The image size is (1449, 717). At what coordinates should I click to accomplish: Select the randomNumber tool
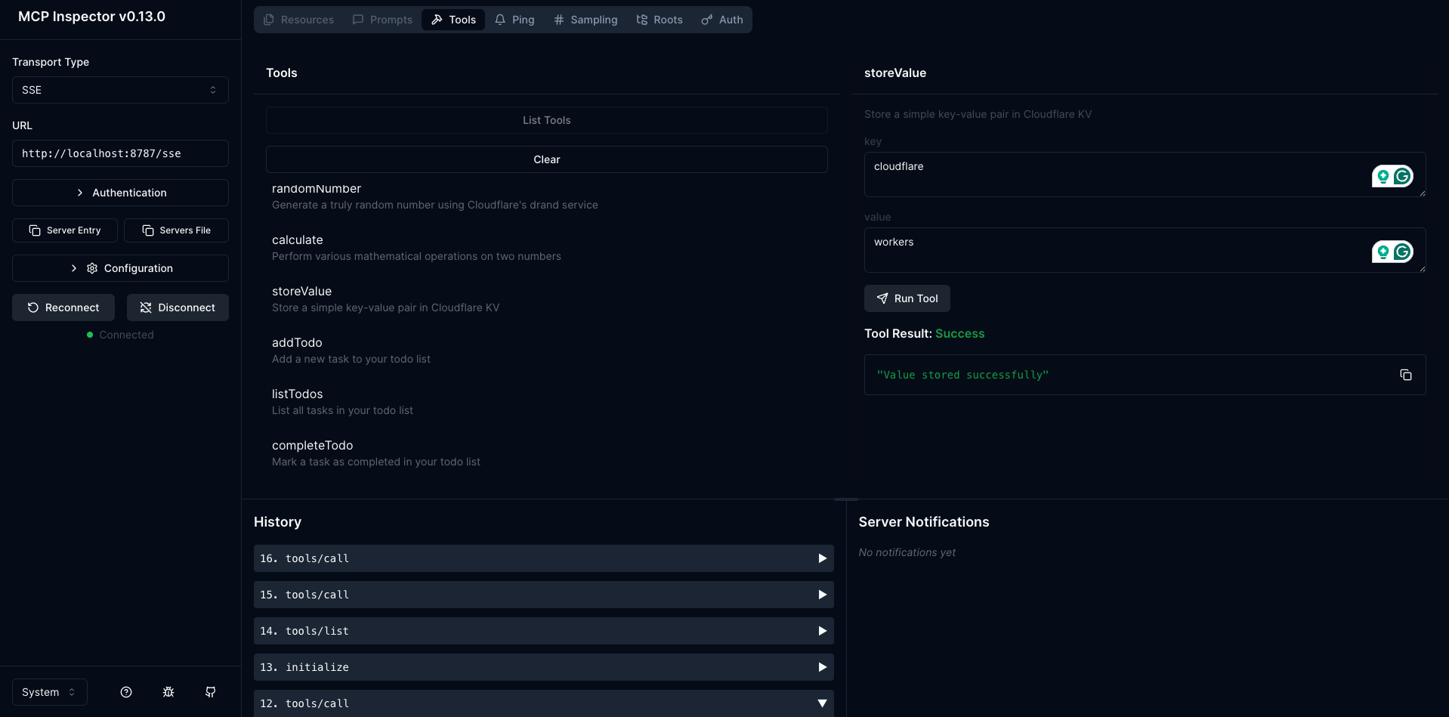(x=547, y=196)
